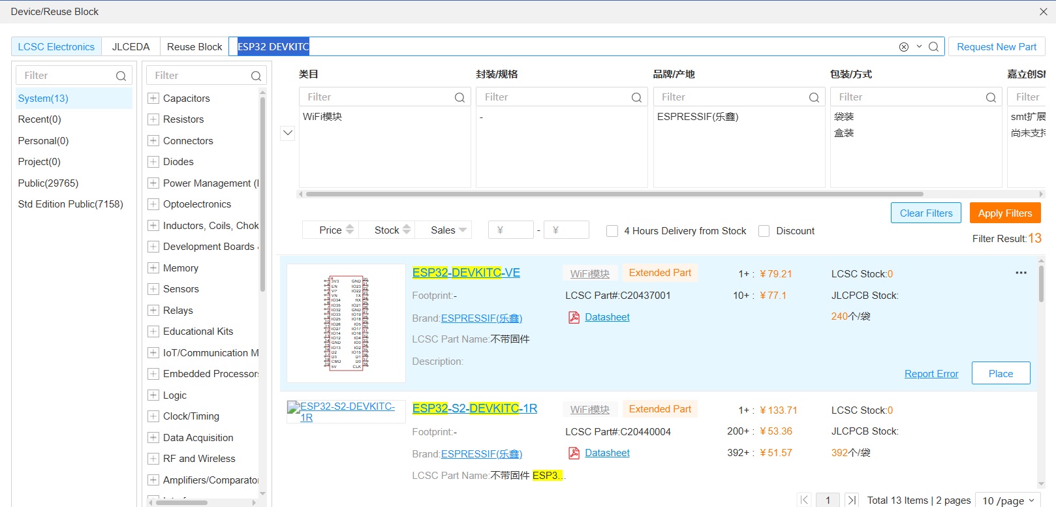
Task: Go to last results page
Action: pyautogui.click(x=852, y=500)
